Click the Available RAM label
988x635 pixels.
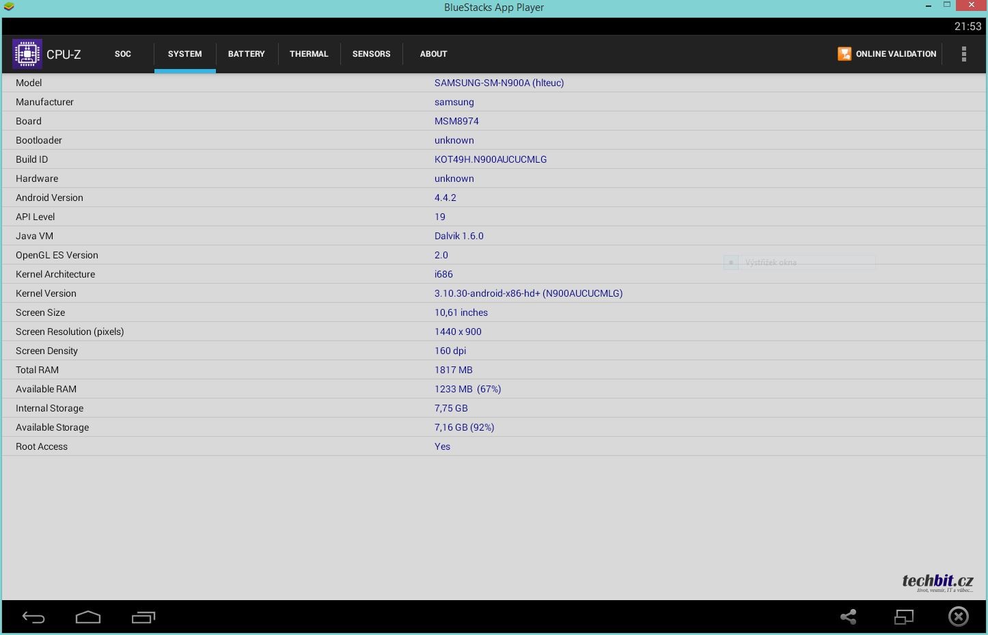click(x=46, y=389)
